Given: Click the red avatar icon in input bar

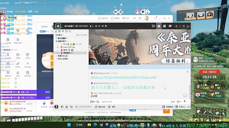Looking at the screenshot, I should (185, 101).
